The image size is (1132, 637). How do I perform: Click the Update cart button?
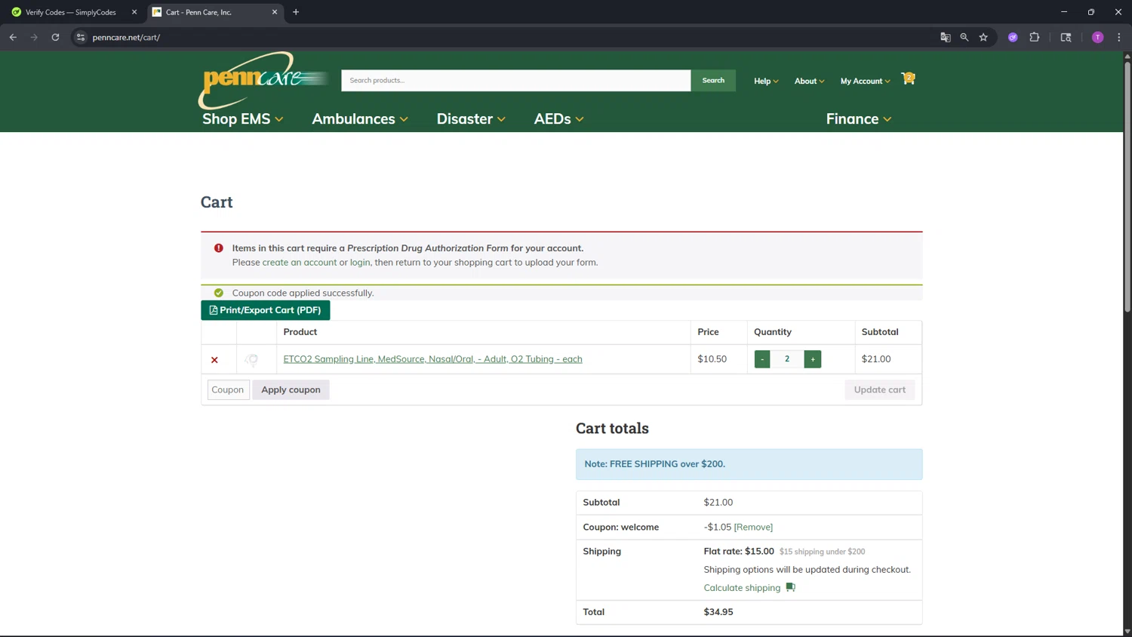(x=879, y=389)
